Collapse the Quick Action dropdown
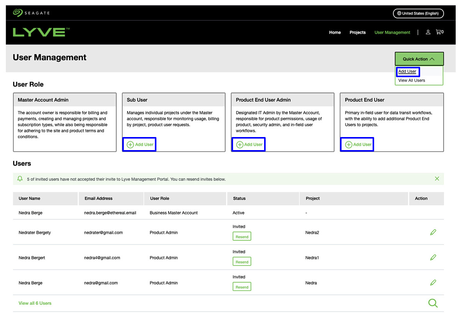This screenshot has height=324, width=460. [419, 59]
